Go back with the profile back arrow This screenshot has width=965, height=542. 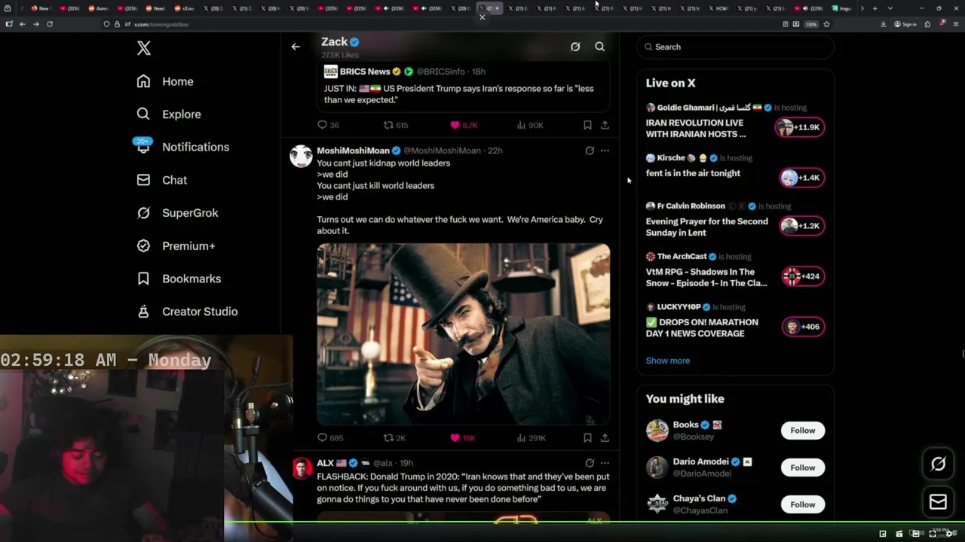tap(296, 47)
